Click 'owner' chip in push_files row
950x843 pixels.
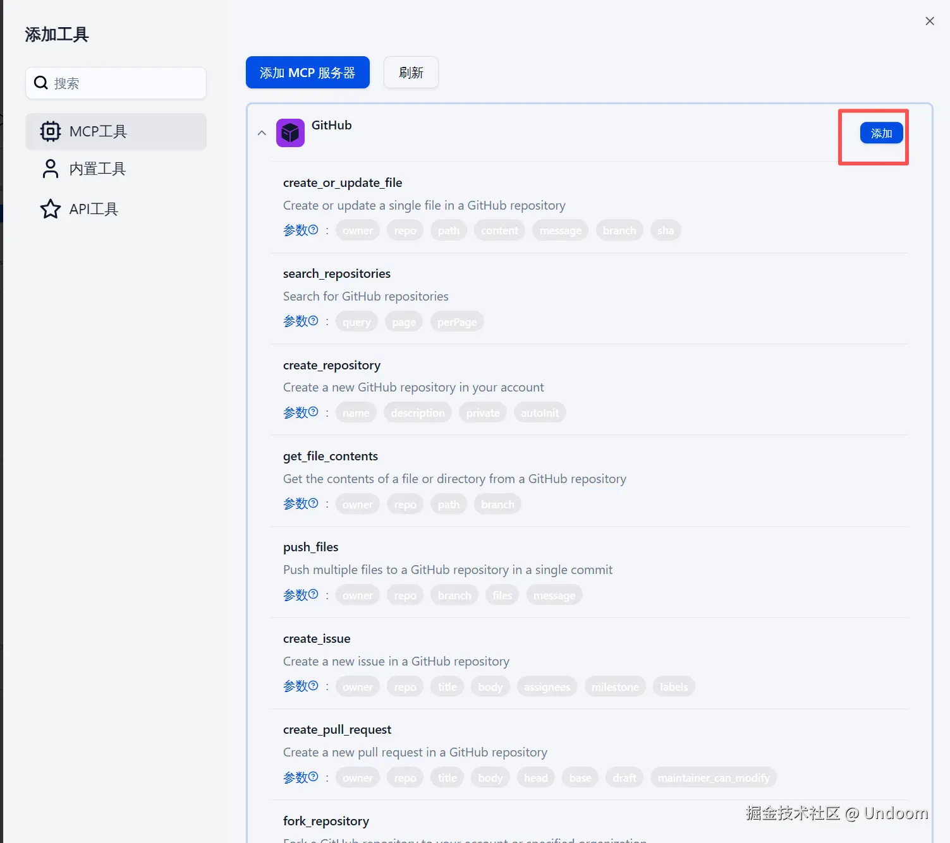(x=358, y=595)
